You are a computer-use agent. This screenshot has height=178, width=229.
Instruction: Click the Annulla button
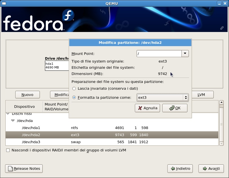[147, 108]
